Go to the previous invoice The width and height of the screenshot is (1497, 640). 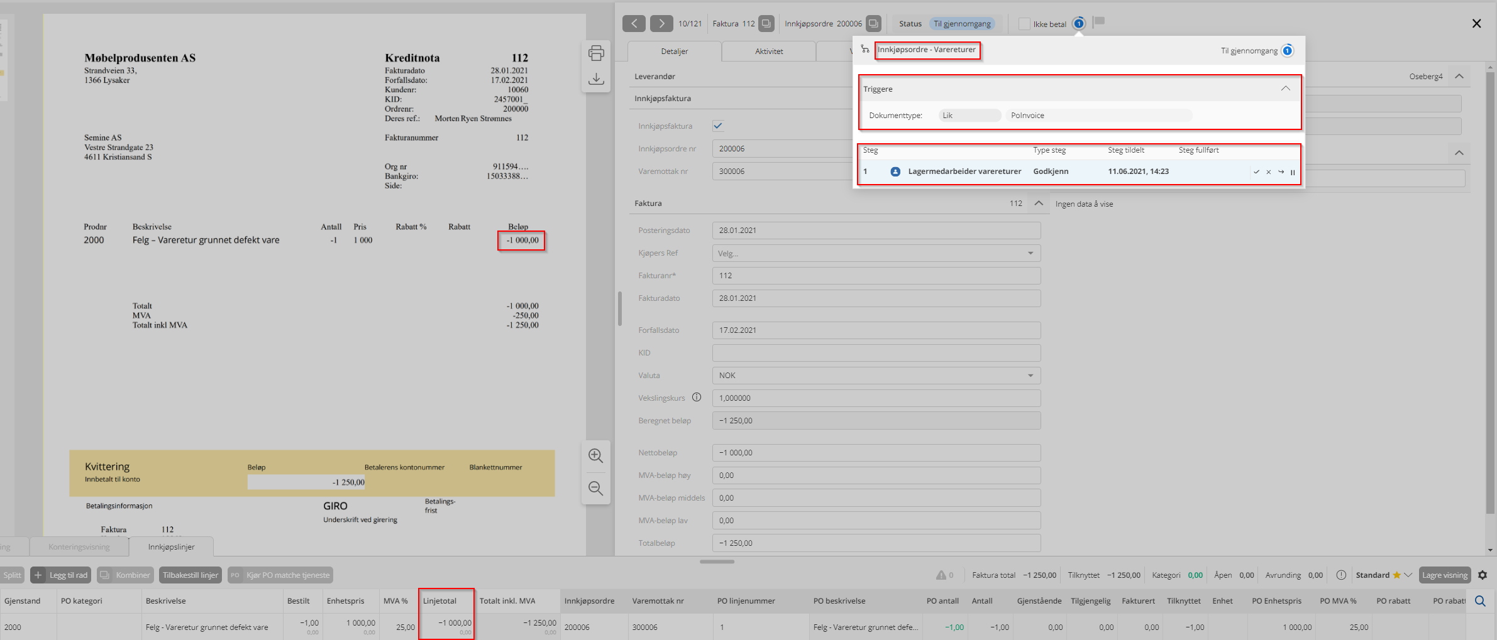(634, 24)
